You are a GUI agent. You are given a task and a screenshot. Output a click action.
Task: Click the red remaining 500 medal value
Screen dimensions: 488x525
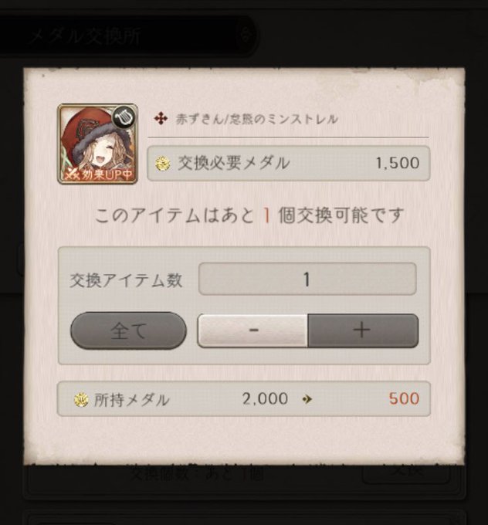tap(405, 399)
